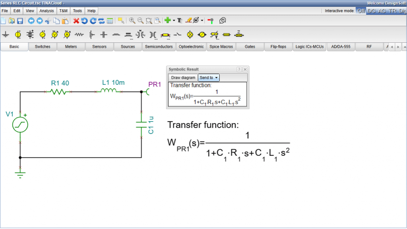Screen dimensions: 407x229
Task: Switch to the Semiconductors tab
Action: coord(159,47)
